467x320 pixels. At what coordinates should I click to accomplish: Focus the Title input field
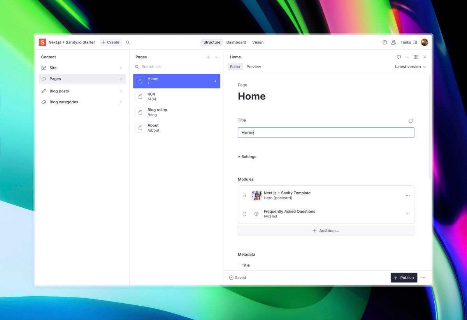click(x=326, y=132)
